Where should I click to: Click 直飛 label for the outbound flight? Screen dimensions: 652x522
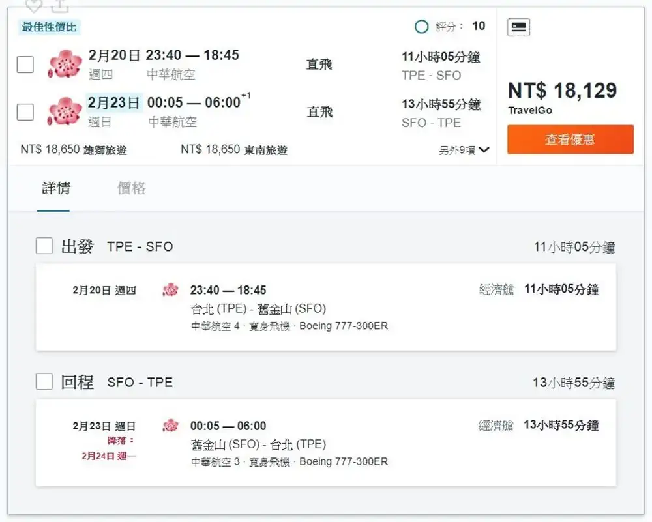pyautogui.click(x=319, y=65)
